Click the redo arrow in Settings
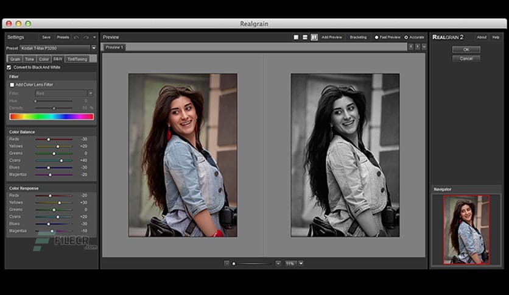Image resolution: width=509 pixels, height=295 pixels. coord(86,37)
